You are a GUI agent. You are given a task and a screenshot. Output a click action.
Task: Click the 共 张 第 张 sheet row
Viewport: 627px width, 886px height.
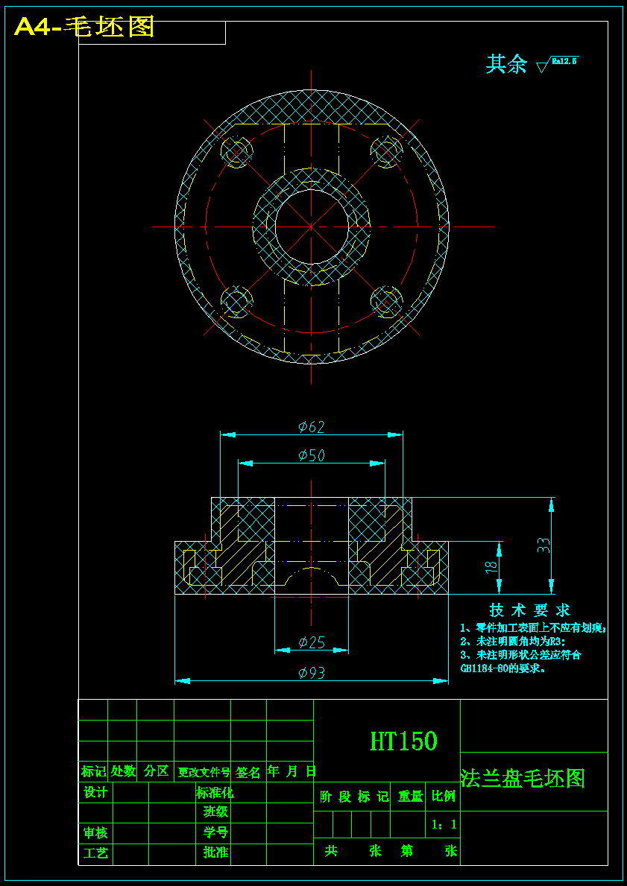click(387, 851)
